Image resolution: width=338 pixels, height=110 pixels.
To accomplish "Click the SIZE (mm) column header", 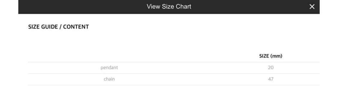I will coord(271,56).
